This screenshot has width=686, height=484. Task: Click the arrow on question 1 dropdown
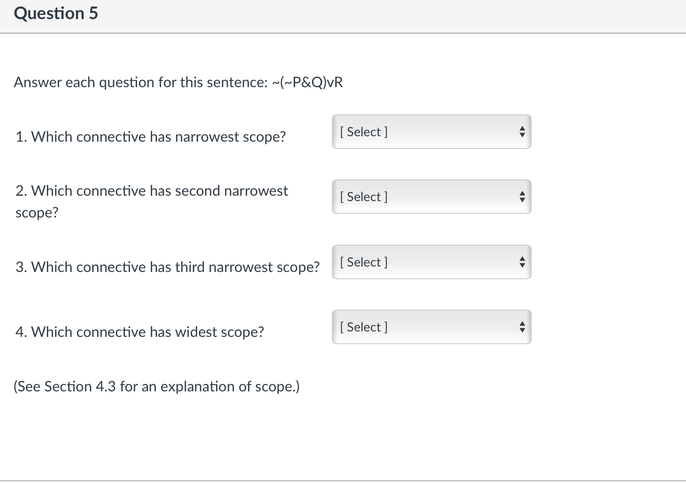[x=522, y=132]
